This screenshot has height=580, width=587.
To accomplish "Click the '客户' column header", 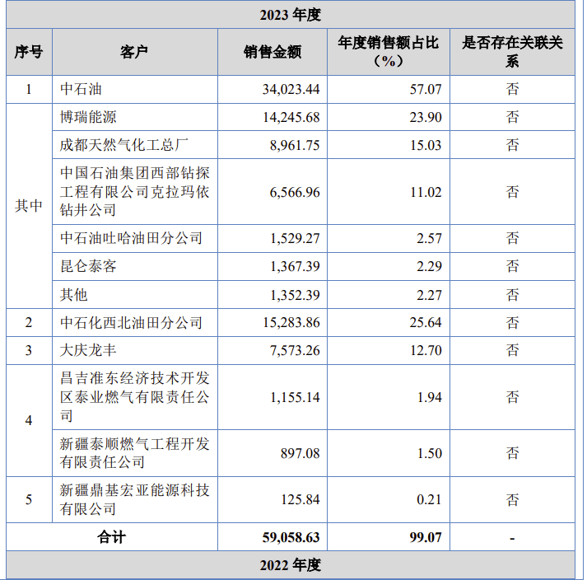I will tap(134, 52).
